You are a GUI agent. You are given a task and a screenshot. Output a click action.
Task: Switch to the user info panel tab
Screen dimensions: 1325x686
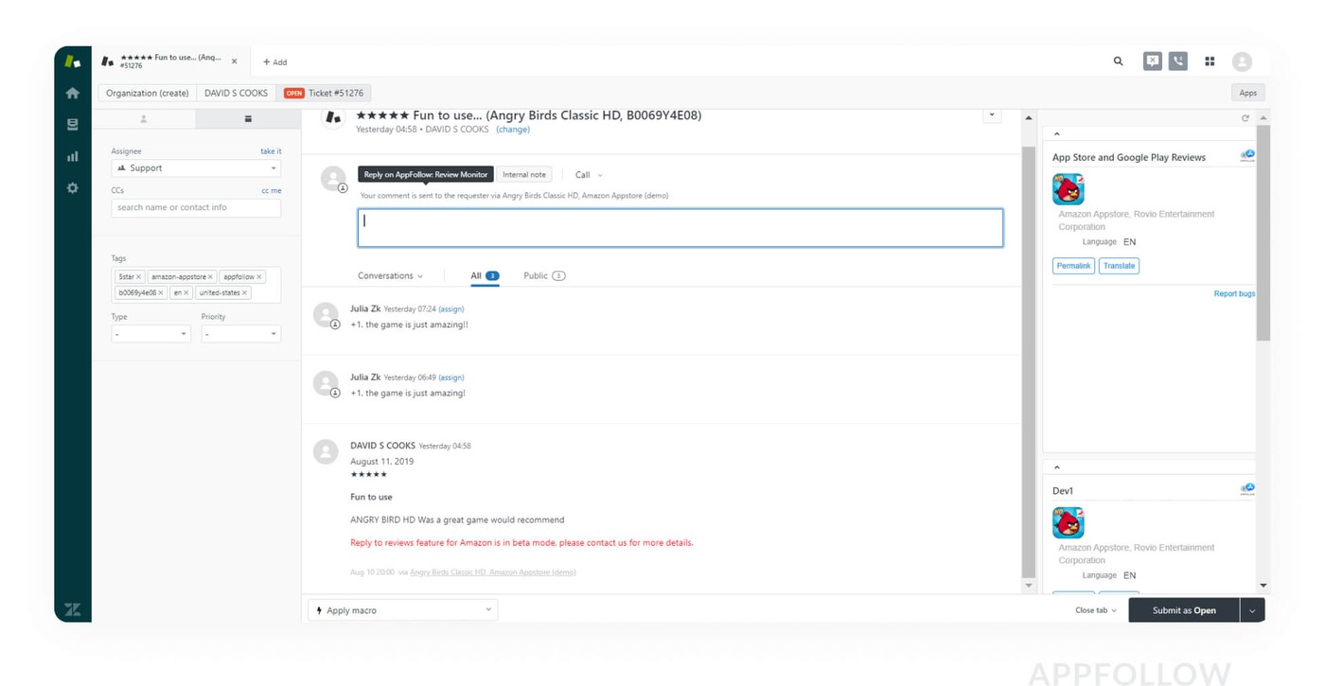[x=144, y=119]
